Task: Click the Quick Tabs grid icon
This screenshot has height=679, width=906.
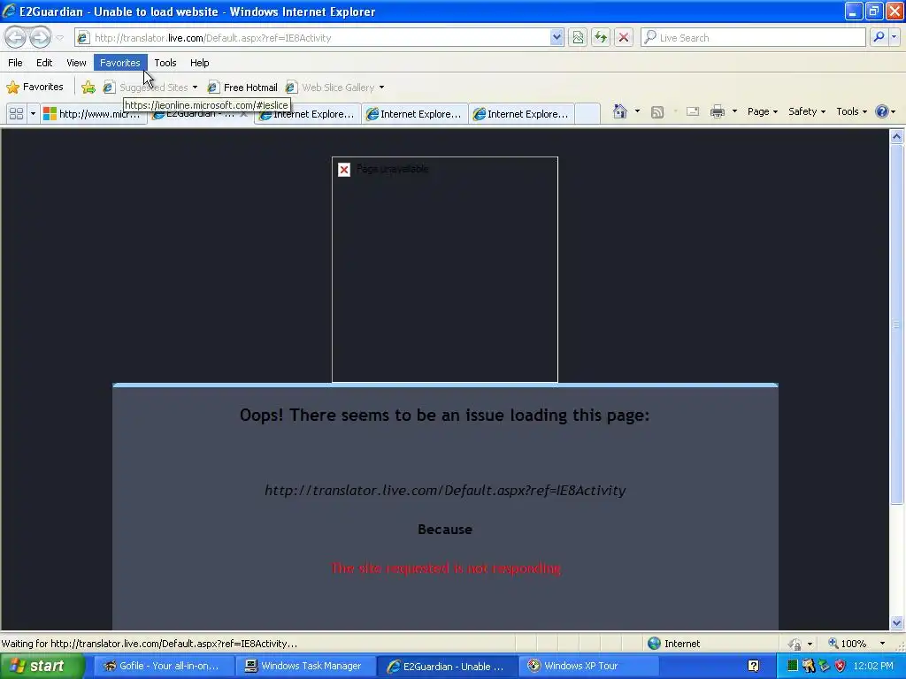Action: coord(16,113)
